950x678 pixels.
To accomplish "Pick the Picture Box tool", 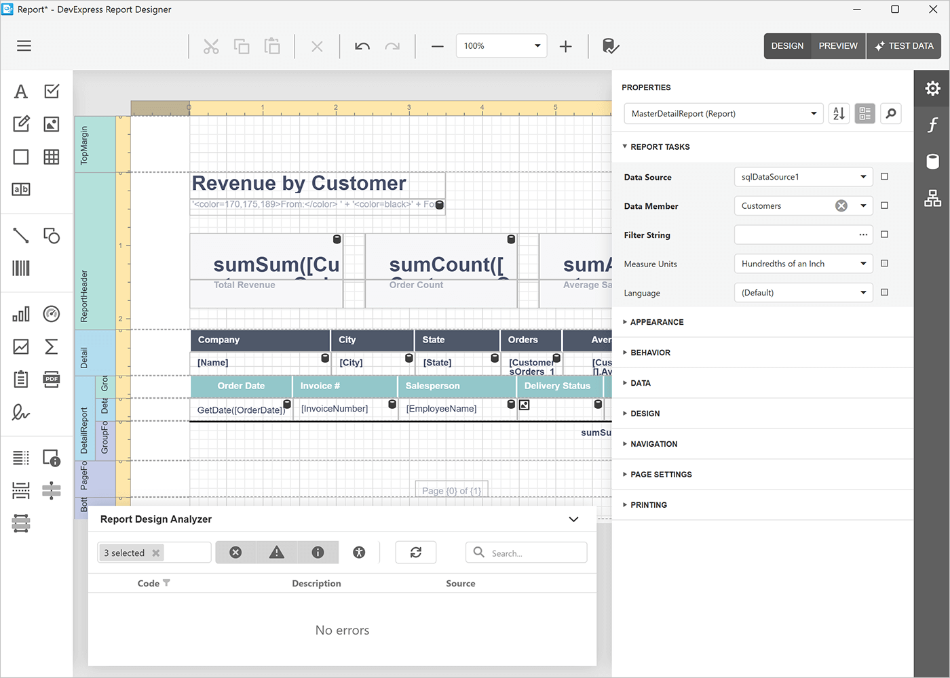I will click(51, 123).
